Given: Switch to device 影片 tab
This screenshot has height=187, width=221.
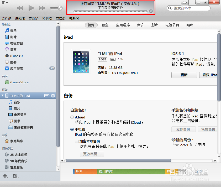Looking at the screenshot, I should pos(155,25).
